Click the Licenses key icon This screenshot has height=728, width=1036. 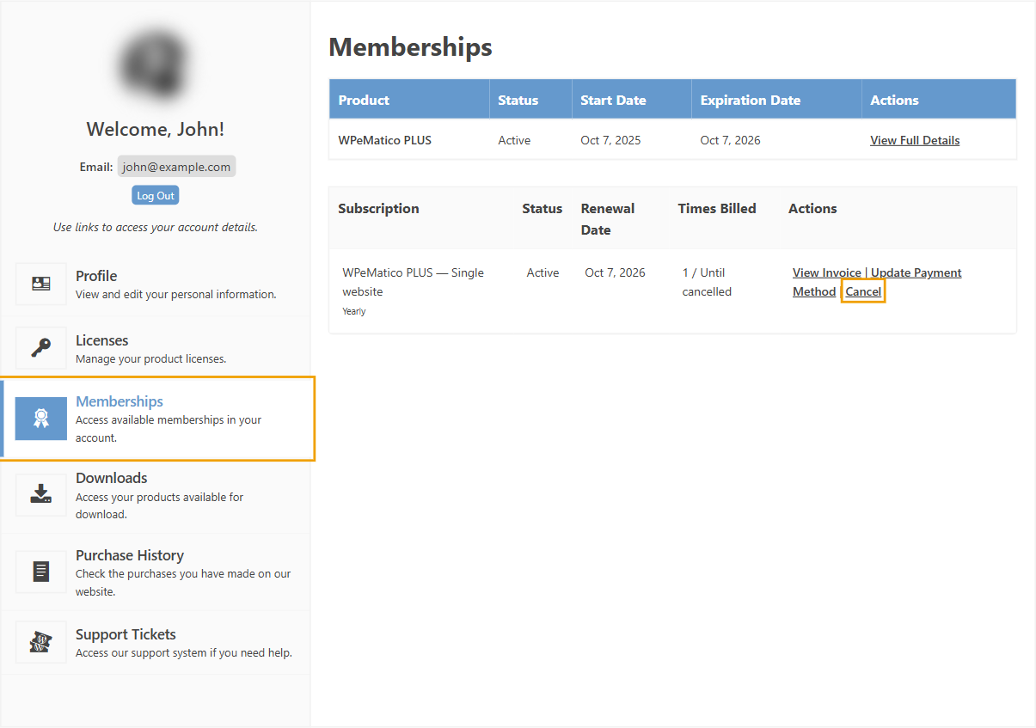tap(40, 348)
